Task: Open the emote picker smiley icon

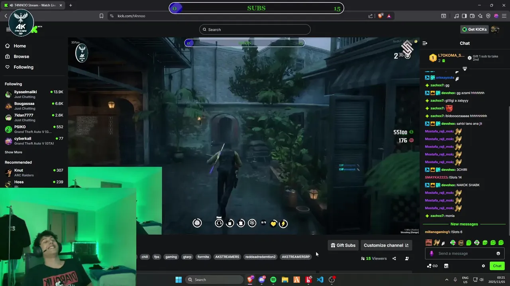Action: click(x=498, y=253)
